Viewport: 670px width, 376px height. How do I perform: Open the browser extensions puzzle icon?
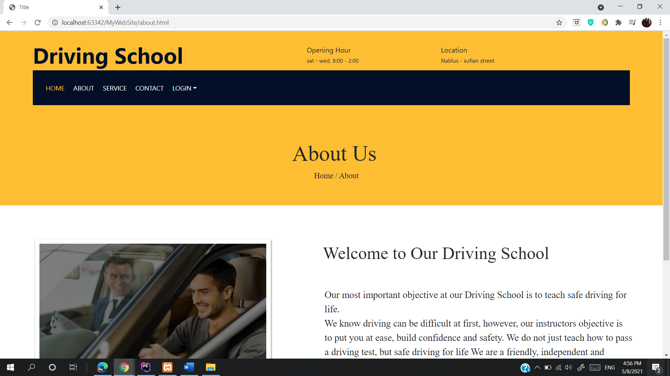[x=618, y=22]
